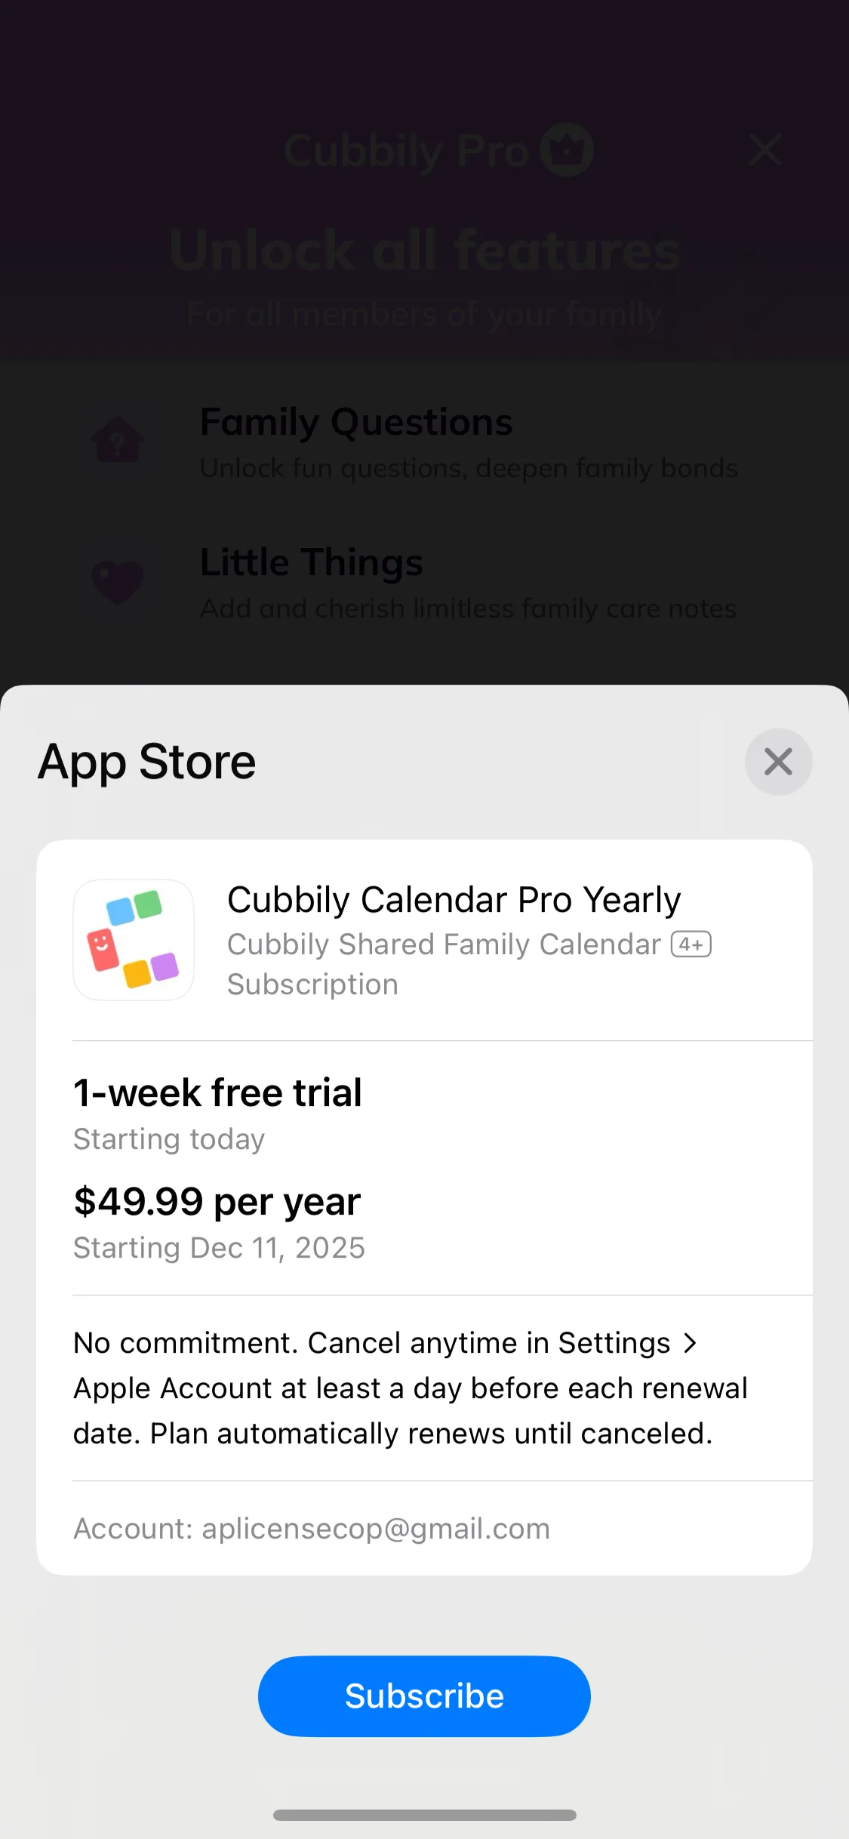Click the 4+ age rating badge
849x1839 pixels.
point(691,944)
